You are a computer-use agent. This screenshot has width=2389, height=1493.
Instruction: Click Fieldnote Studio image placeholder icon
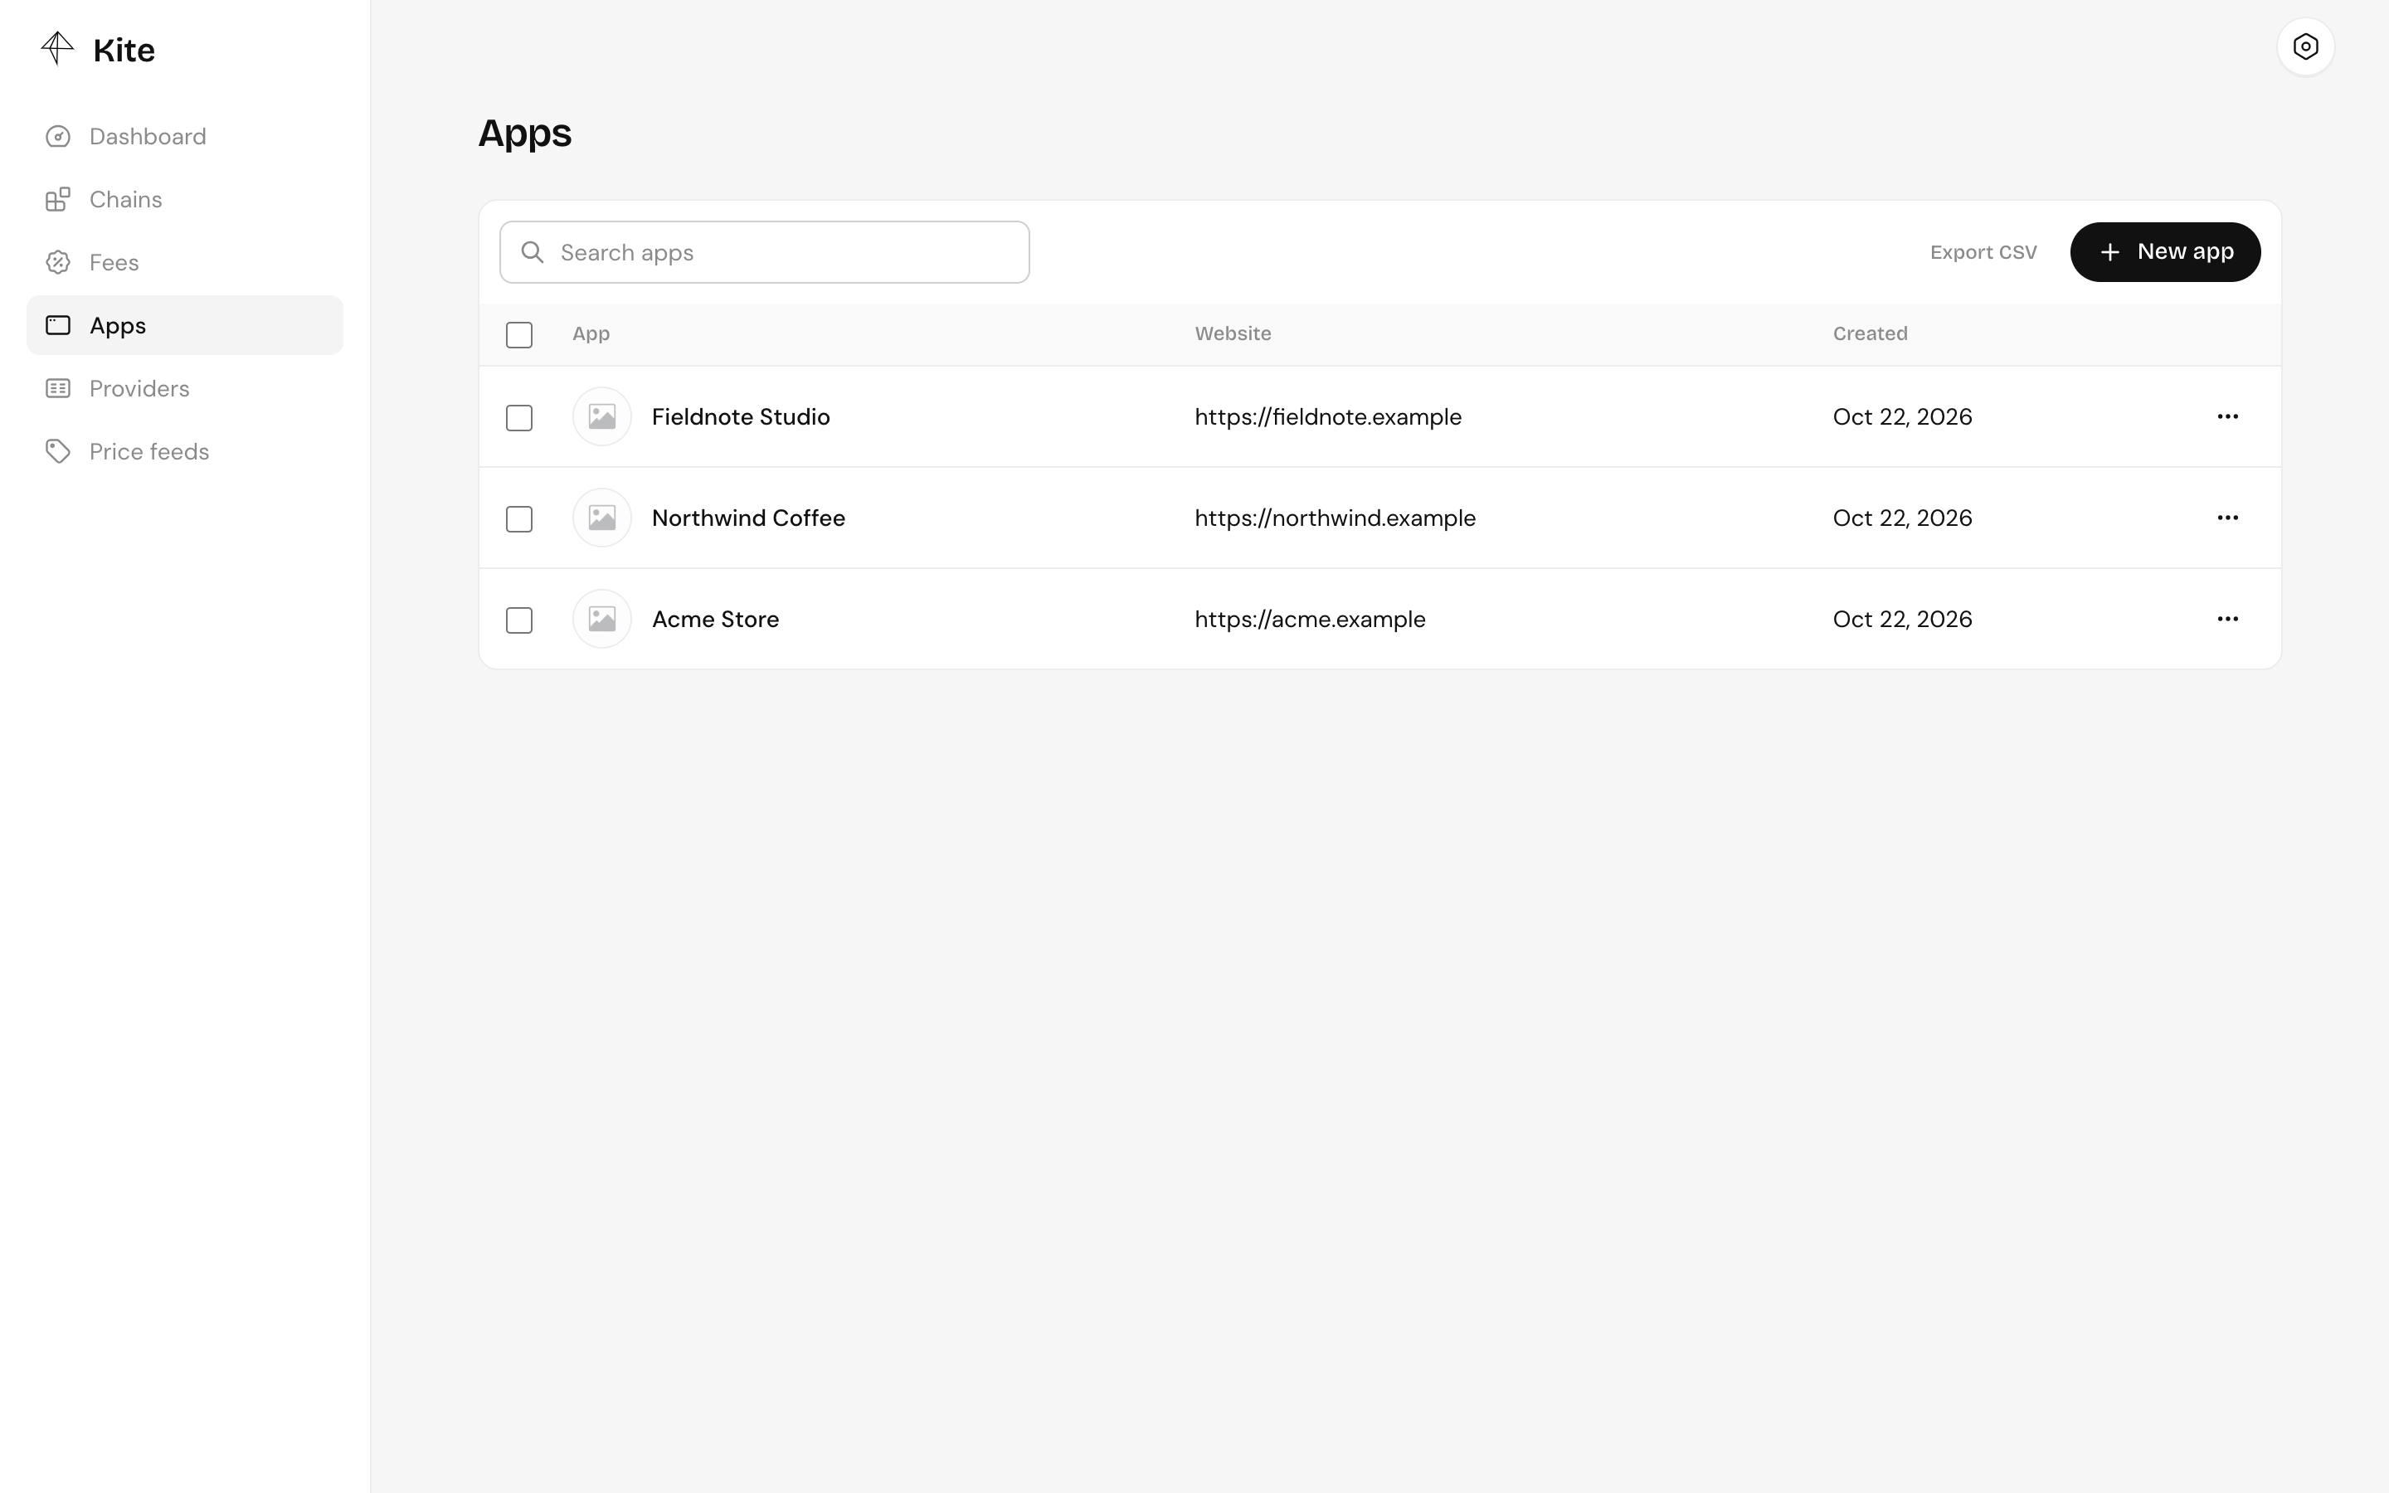pyautogui.click(x=602, y=416)
